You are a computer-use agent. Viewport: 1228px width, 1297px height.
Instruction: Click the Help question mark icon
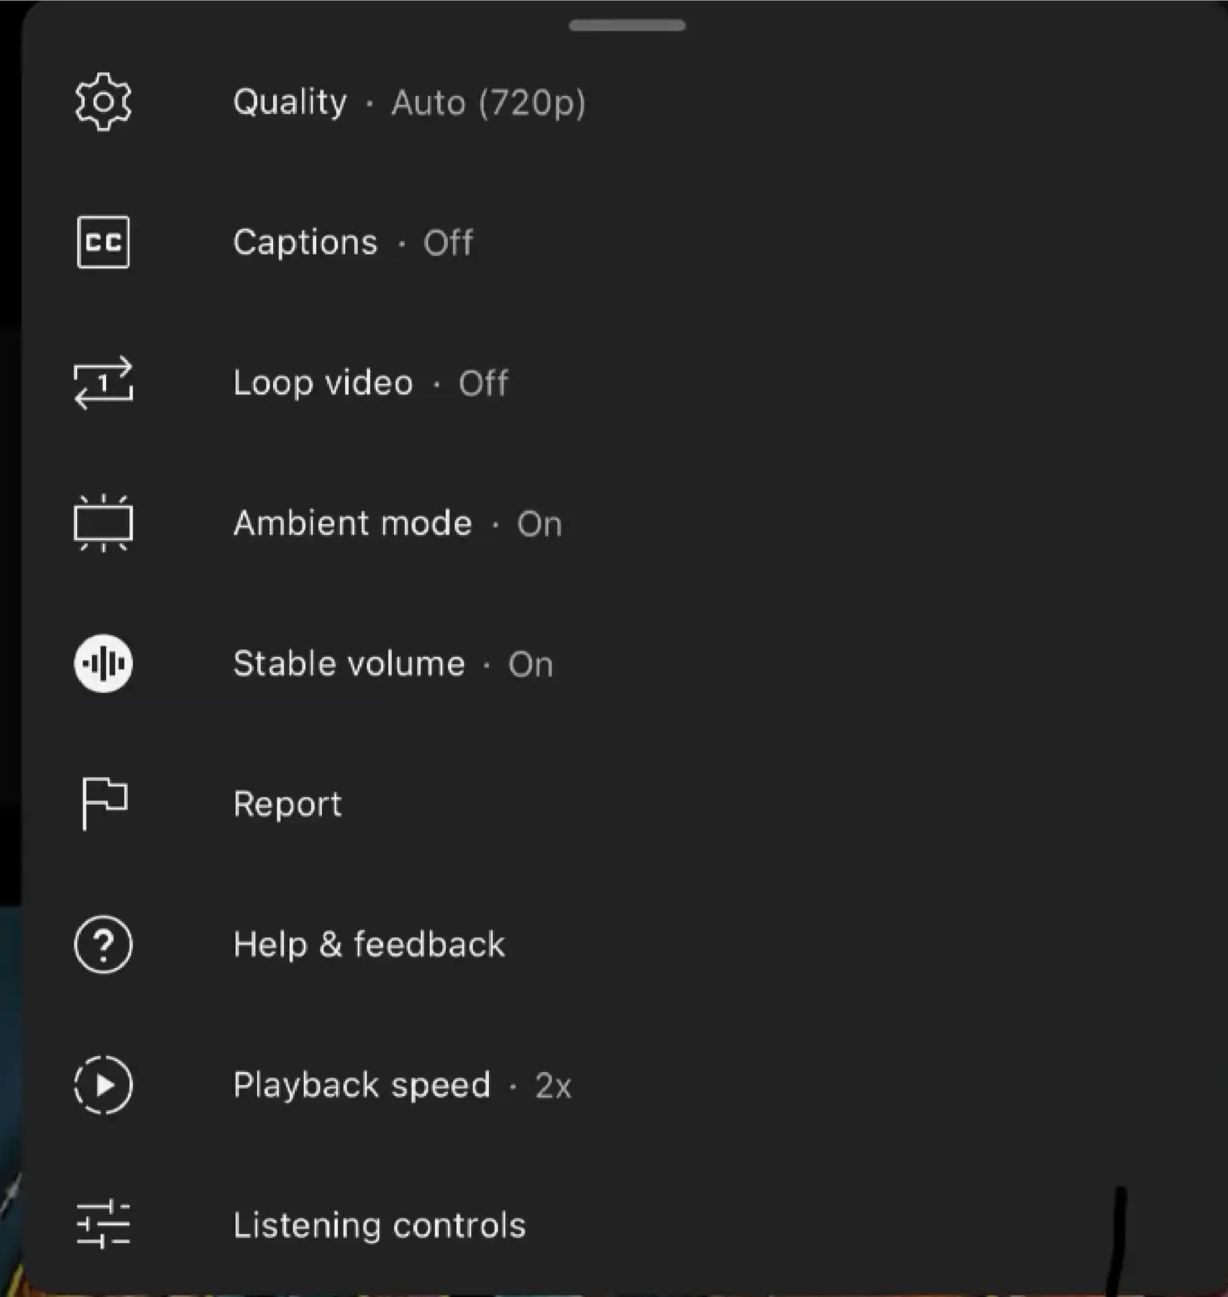coord(104,944)
